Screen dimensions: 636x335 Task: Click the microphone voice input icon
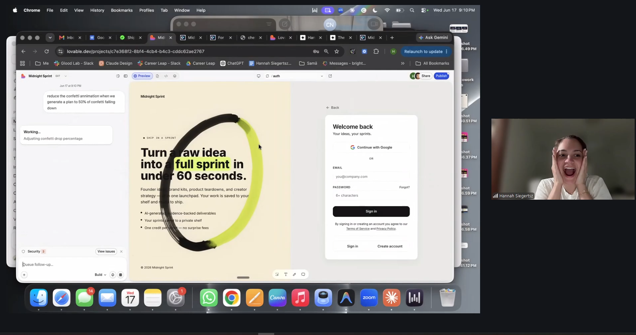click(113, 275)
